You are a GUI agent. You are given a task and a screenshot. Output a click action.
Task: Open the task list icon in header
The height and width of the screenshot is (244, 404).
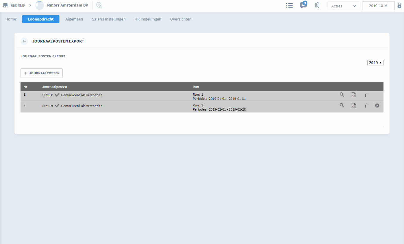[x=289, y=6]
